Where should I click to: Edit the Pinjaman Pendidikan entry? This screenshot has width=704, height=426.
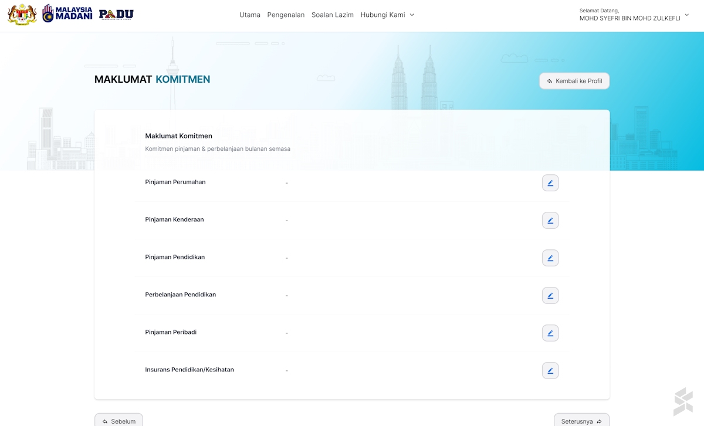point(550,258)
